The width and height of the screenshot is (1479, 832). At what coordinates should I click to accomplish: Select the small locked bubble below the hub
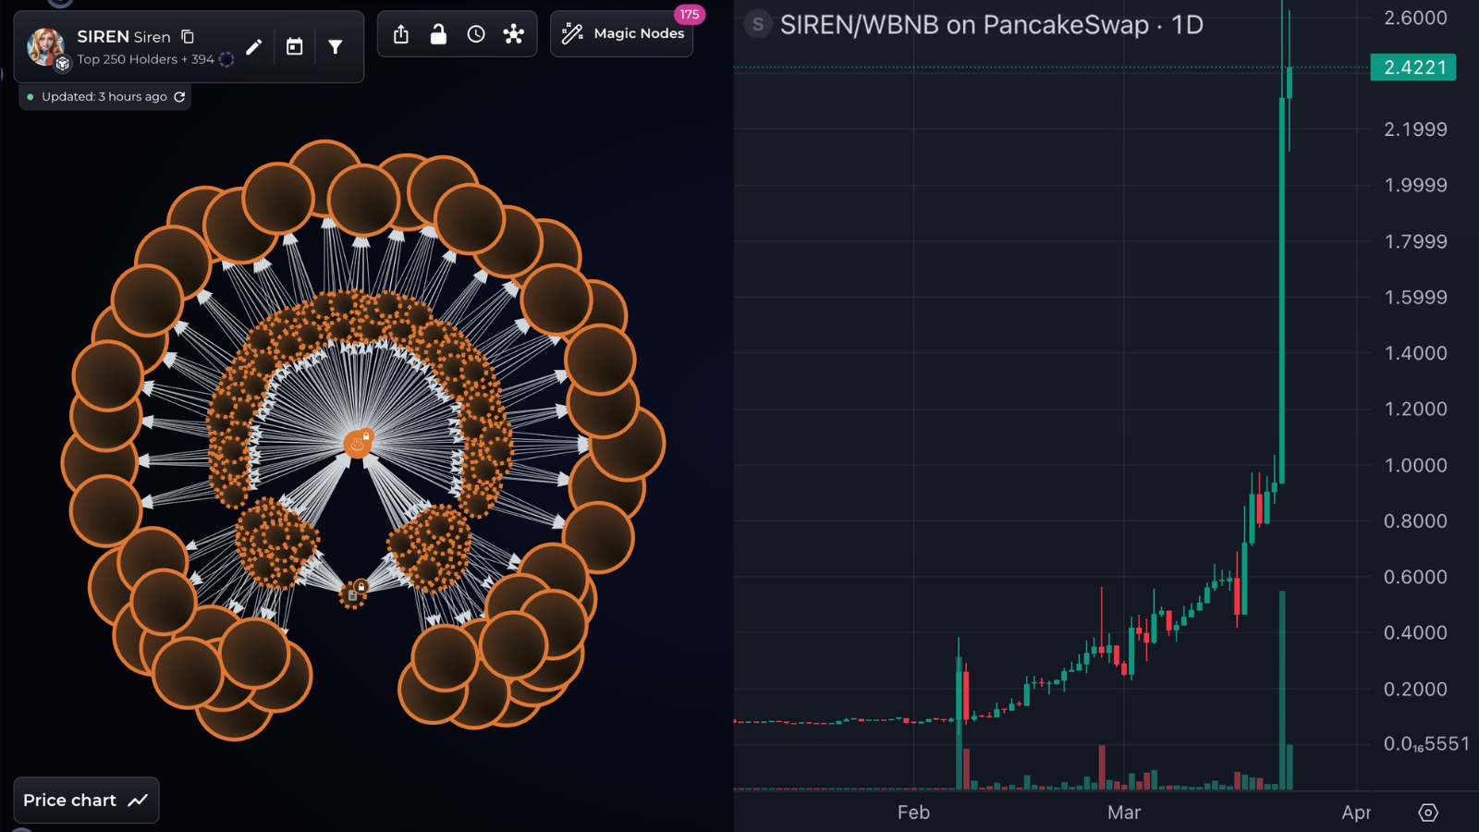(353, 593)
